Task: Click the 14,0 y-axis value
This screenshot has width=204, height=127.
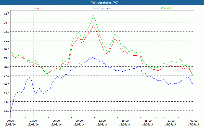Action: pos(7,102)
